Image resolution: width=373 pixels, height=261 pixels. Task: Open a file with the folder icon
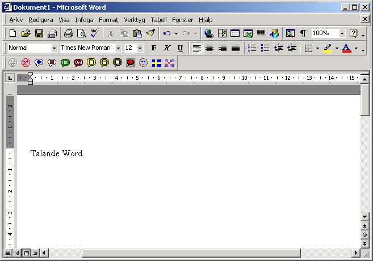[26, 33]
